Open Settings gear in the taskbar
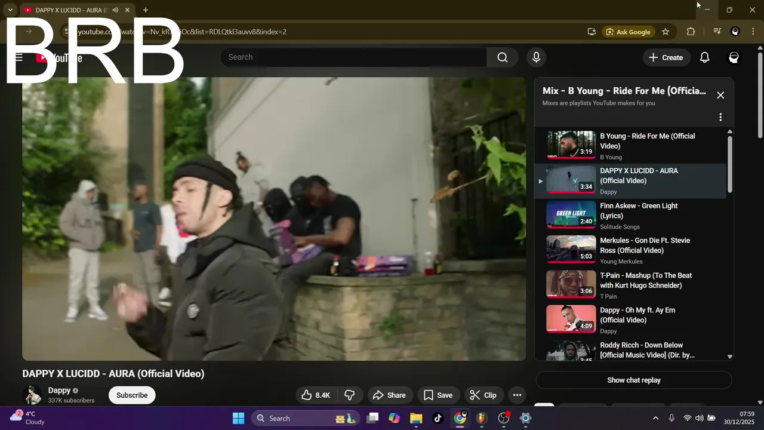 (x=525, y=418)
